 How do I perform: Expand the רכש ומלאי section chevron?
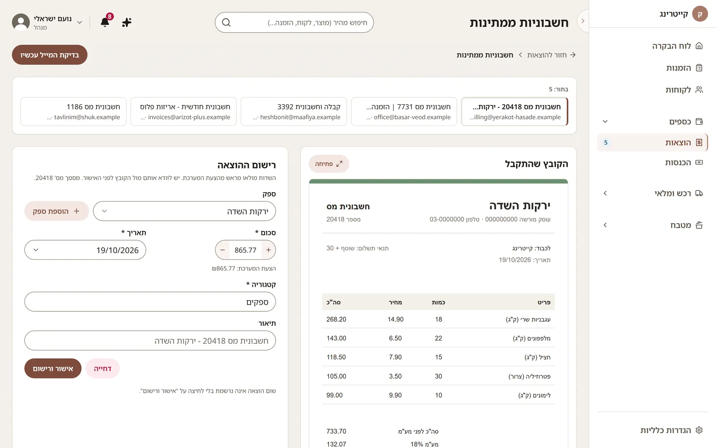[x=605, y=193]
